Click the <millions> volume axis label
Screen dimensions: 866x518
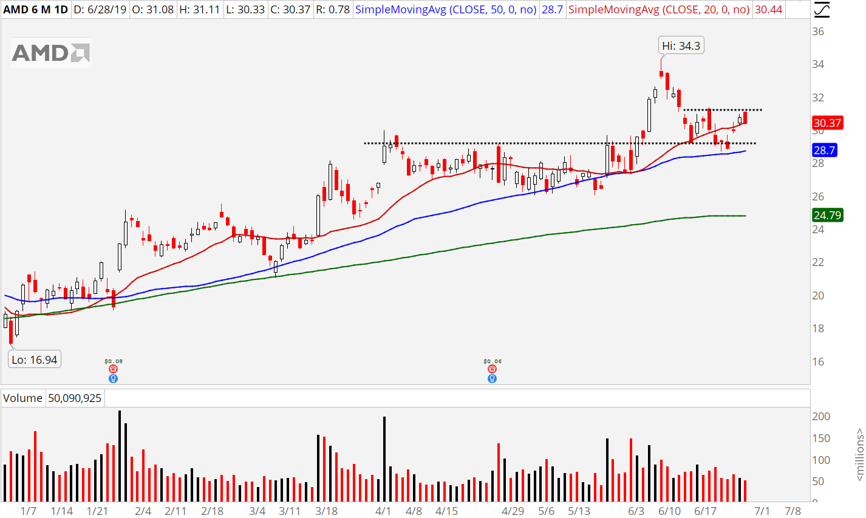click(859, 454)
